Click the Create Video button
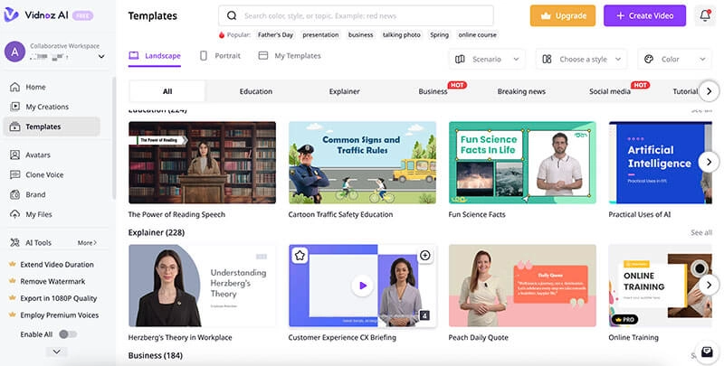724x366 pixels. click(x=644, y=16)
